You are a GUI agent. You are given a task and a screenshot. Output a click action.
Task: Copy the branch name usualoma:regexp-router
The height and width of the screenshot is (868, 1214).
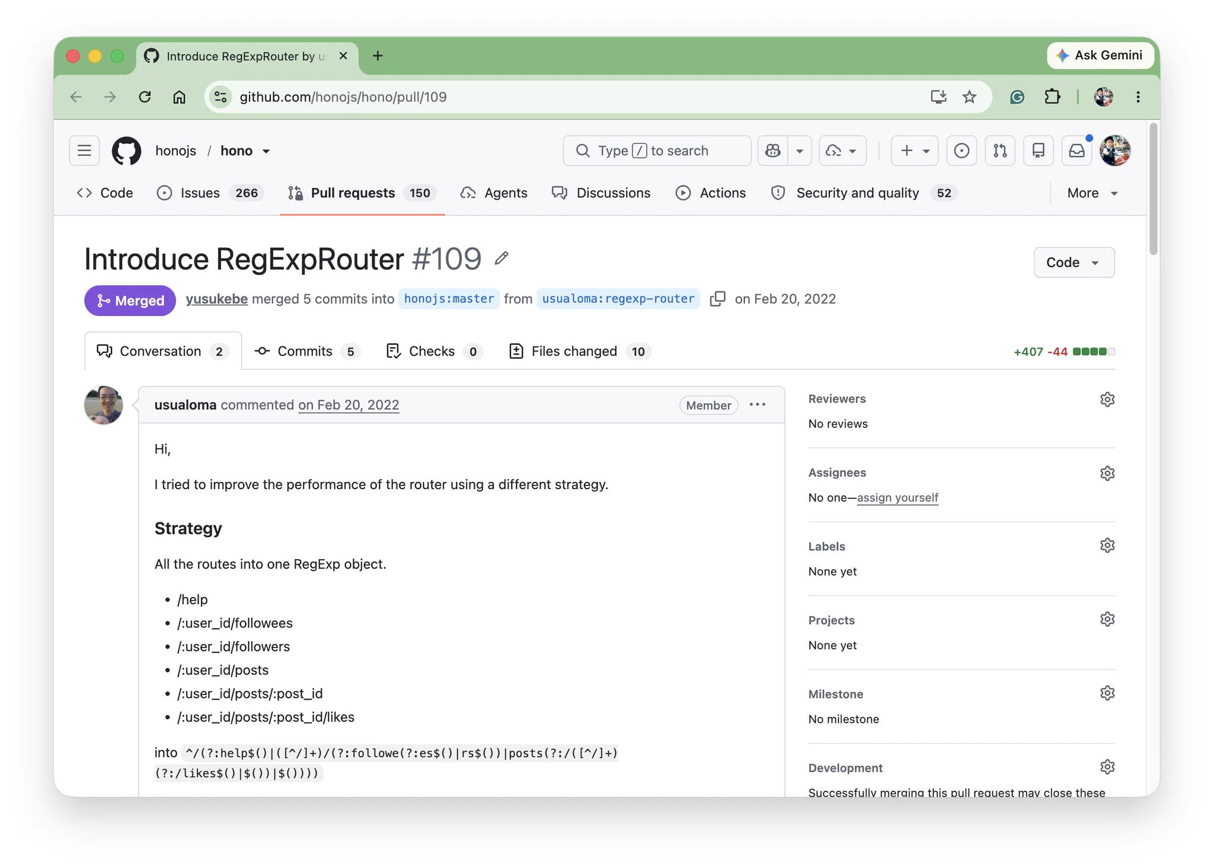click(718, 299)
